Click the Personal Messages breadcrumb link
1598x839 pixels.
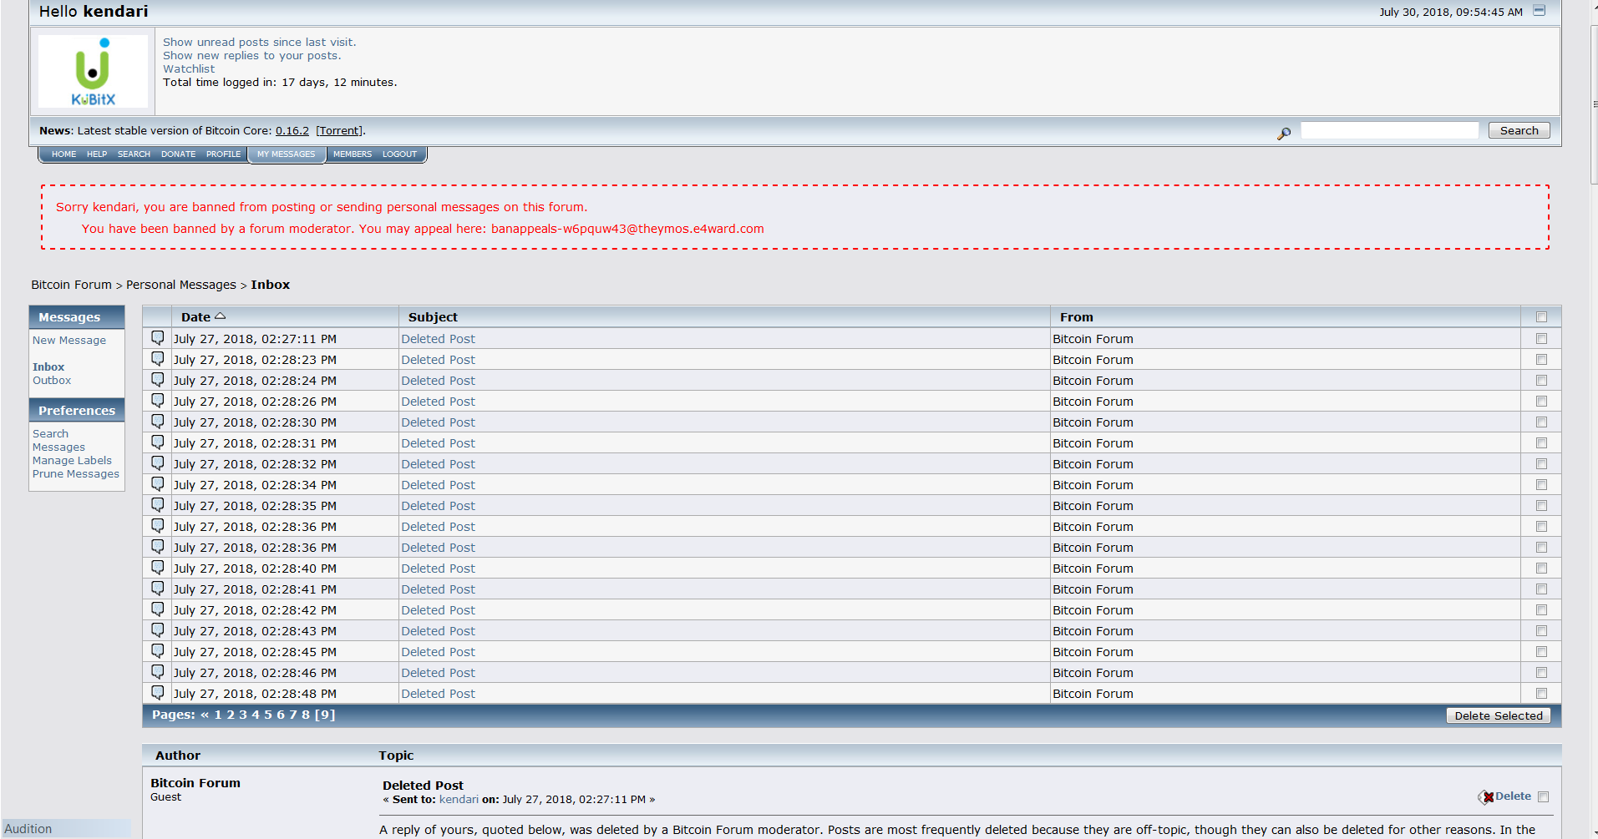(181, 285)
